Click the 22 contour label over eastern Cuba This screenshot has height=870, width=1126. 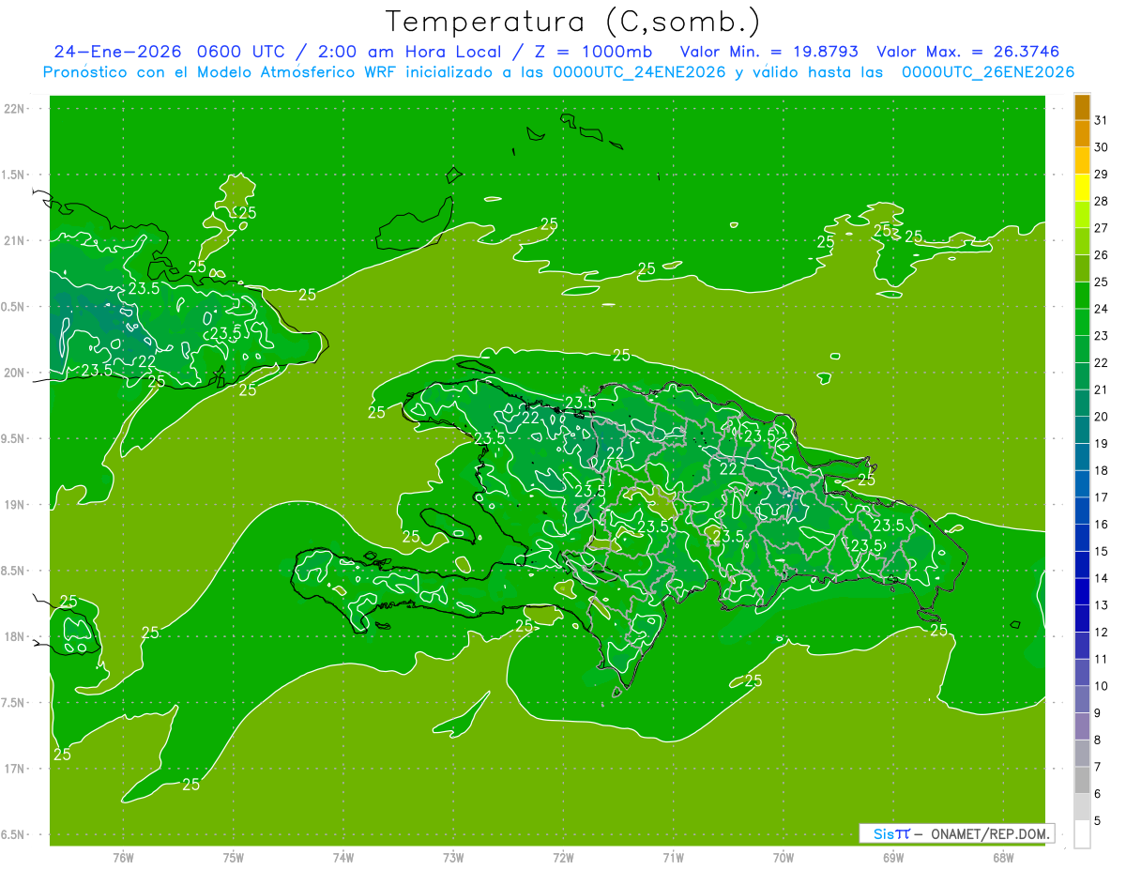(x=146, y=360)
